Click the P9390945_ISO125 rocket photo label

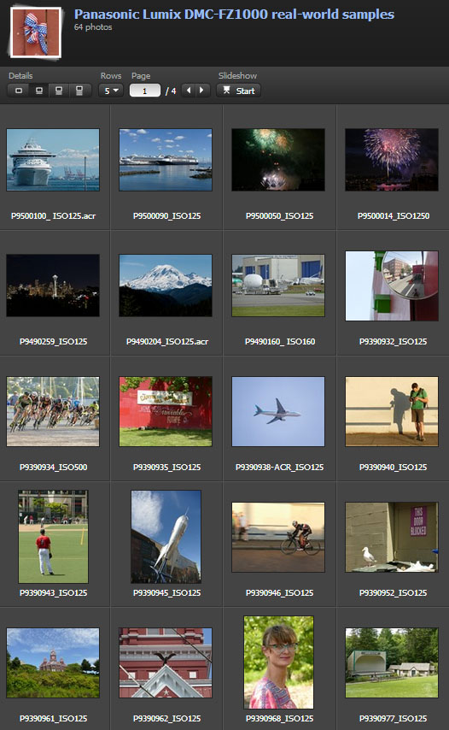pos(166,592)
